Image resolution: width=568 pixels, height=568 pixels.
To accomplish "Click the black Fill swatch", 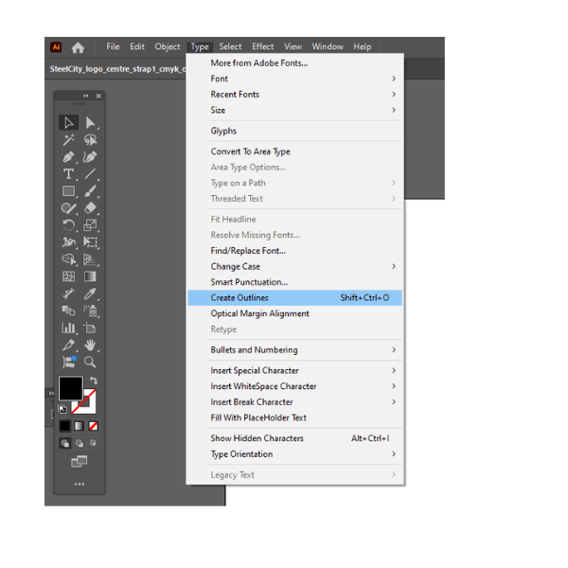I will tap(71, 388).
